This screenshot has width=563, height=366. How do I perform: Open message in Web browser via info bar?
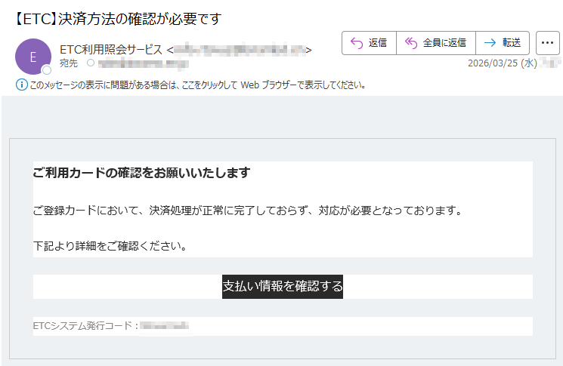198,85
